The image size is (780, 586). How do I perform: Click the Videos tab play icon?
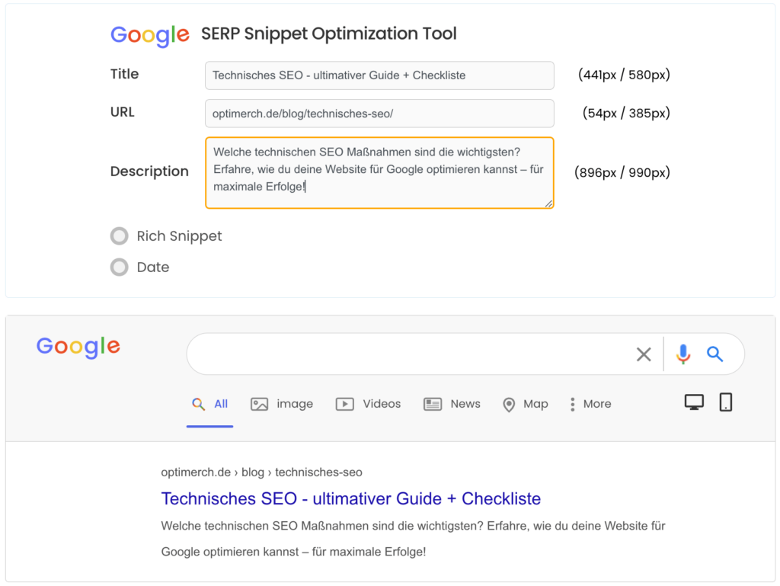(x=345, y=404)
